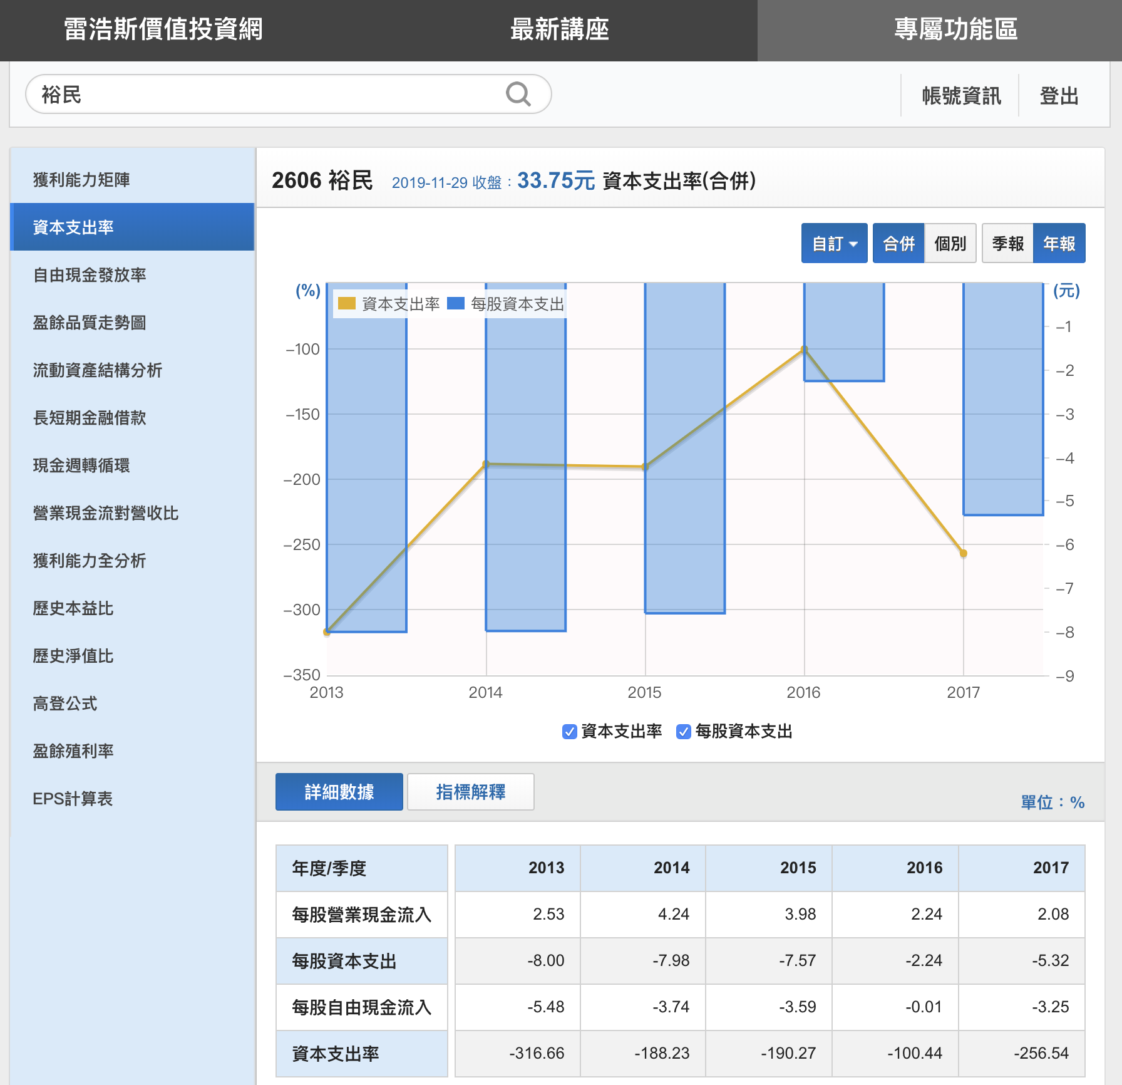Viewport: 1122px width, 1085px height.
Task: Click the yellow 資本支出率 legend swatch
Action: [346, 304]
